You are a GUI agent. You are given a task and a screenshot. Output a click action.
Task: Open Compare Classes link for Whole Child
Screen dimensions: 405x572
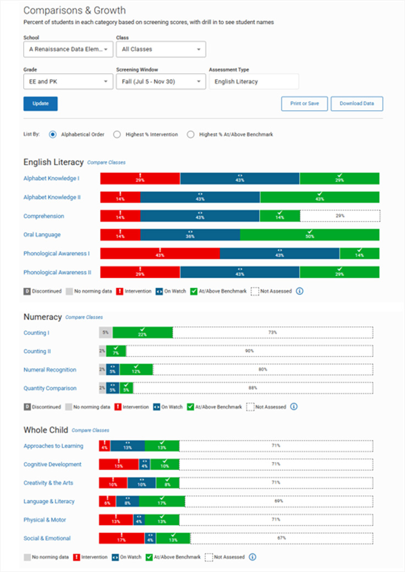(90, 430)
